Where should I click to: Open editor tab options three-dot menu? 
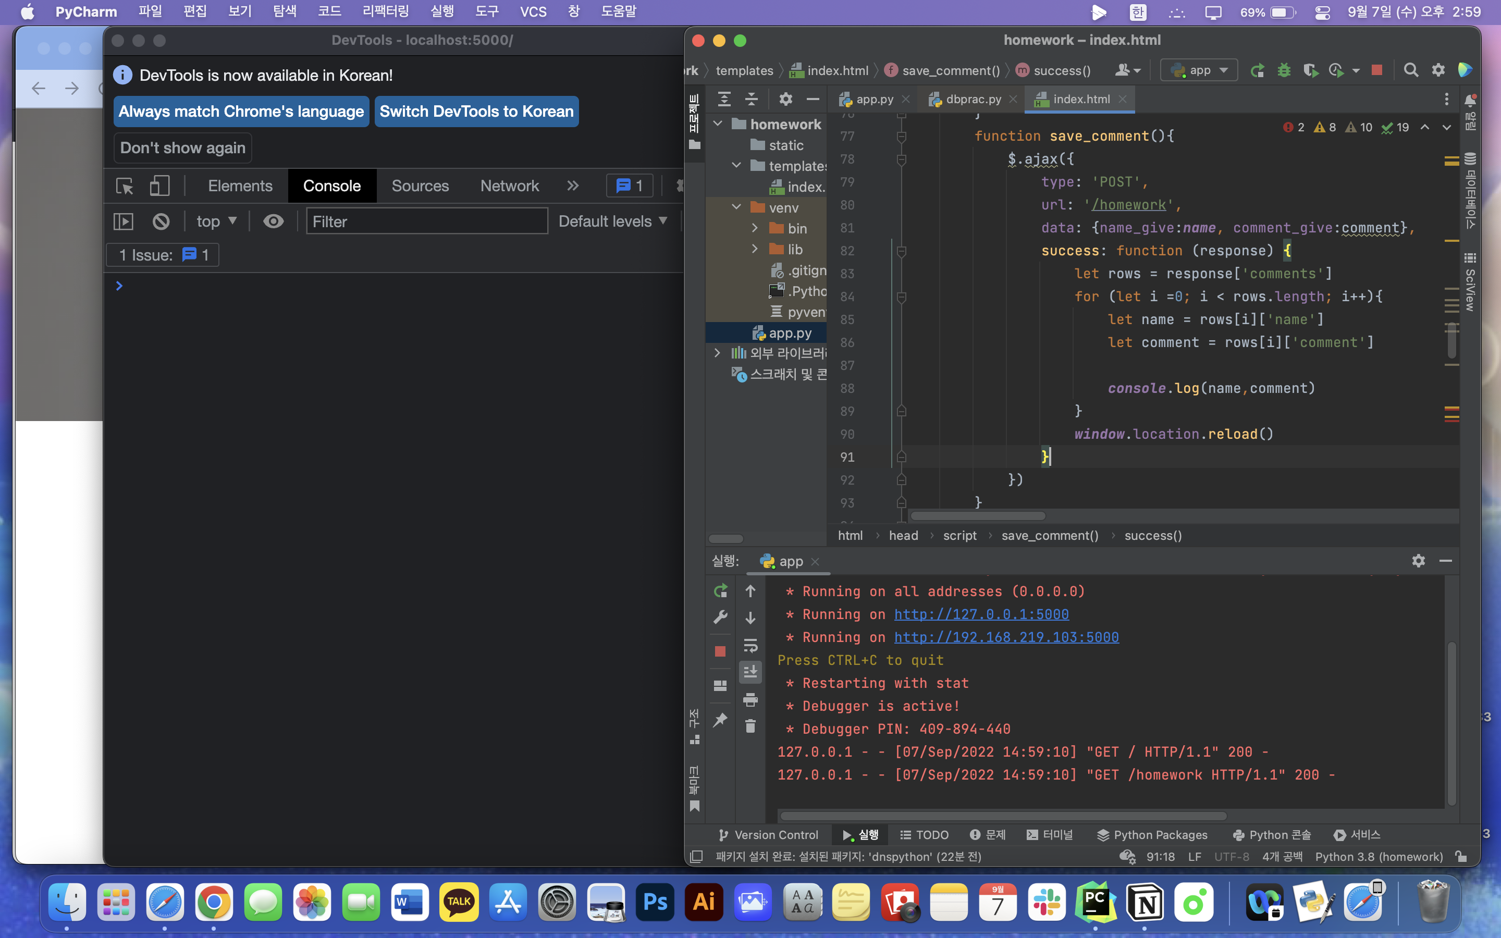coord(1446,99)
